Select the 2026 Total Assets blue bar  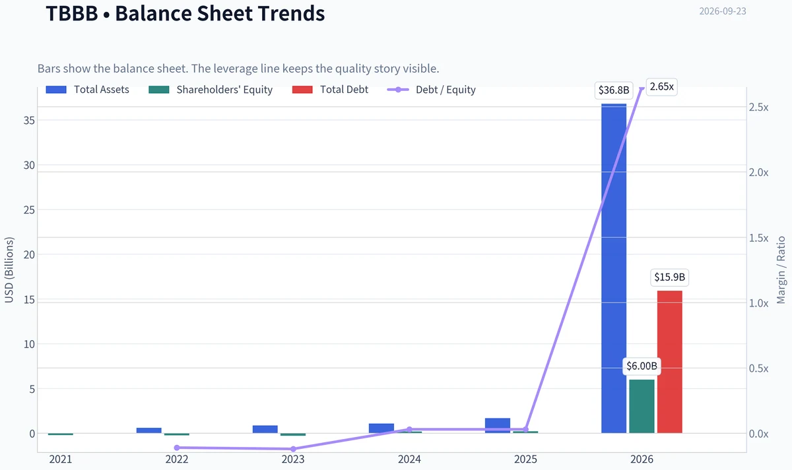click(614, 268)
